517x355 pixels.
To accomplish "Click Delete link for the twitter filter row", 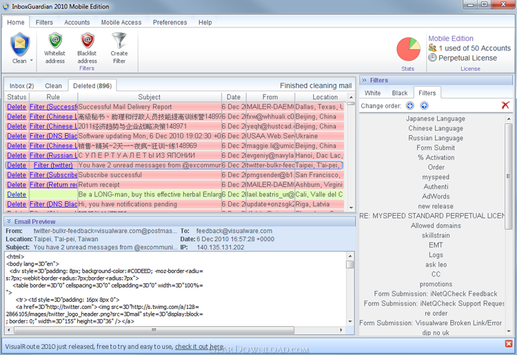I will [x=17, y=165].
